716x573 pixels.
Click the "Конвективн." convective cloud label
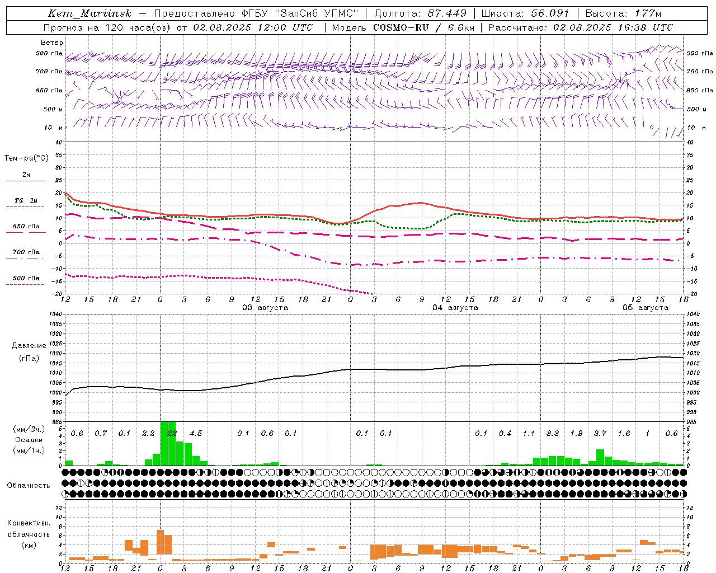tap(29, 523)
